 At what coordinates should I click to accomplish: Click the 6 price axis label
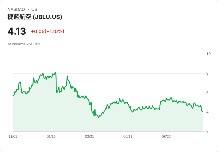click(207, 93)
